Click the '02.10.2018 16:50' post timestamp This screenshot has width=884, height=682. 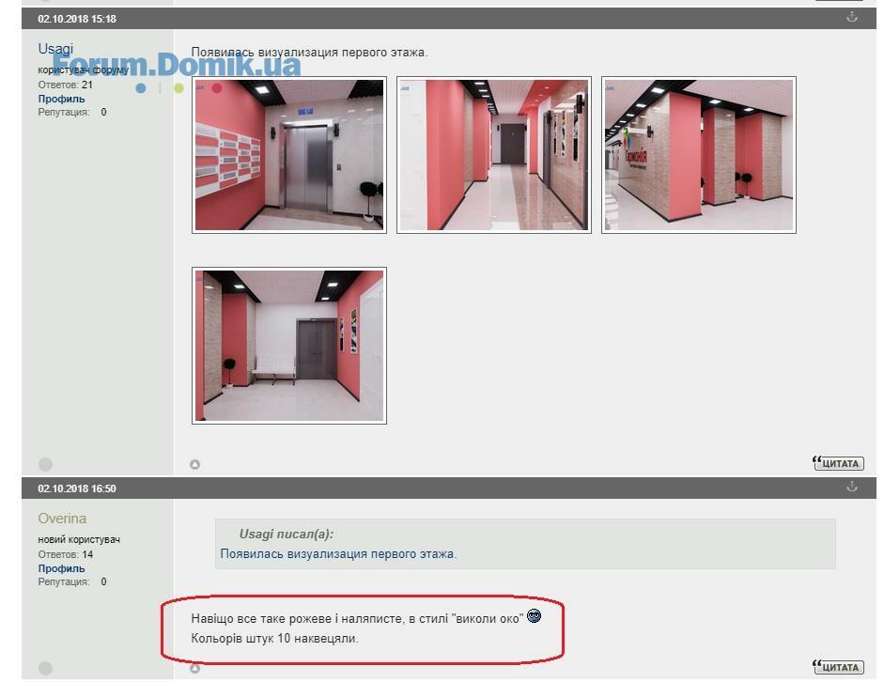click(x=77, y=488)
